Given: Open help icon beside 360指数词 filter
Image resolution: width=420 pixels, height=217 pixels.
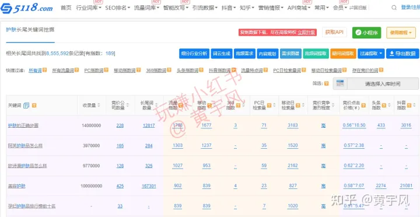Looking at the screenshot, I should coord(169,70).
